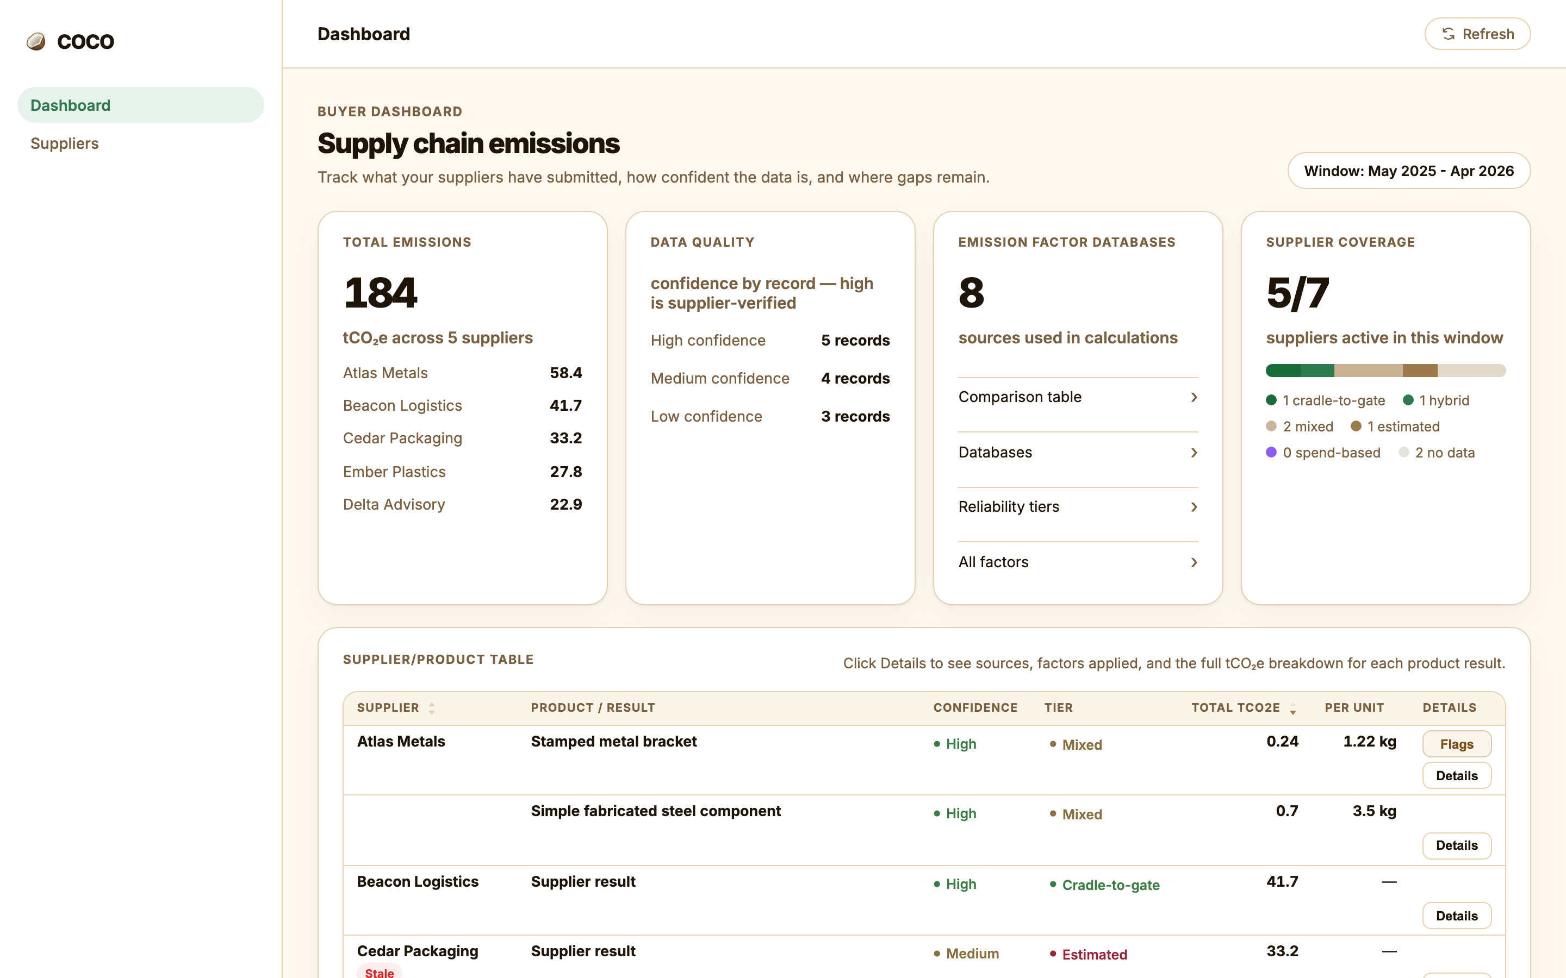This screenshot has width=1566, height=978.
Task: Click the 8 sources figure
Action: click(971, 293)
